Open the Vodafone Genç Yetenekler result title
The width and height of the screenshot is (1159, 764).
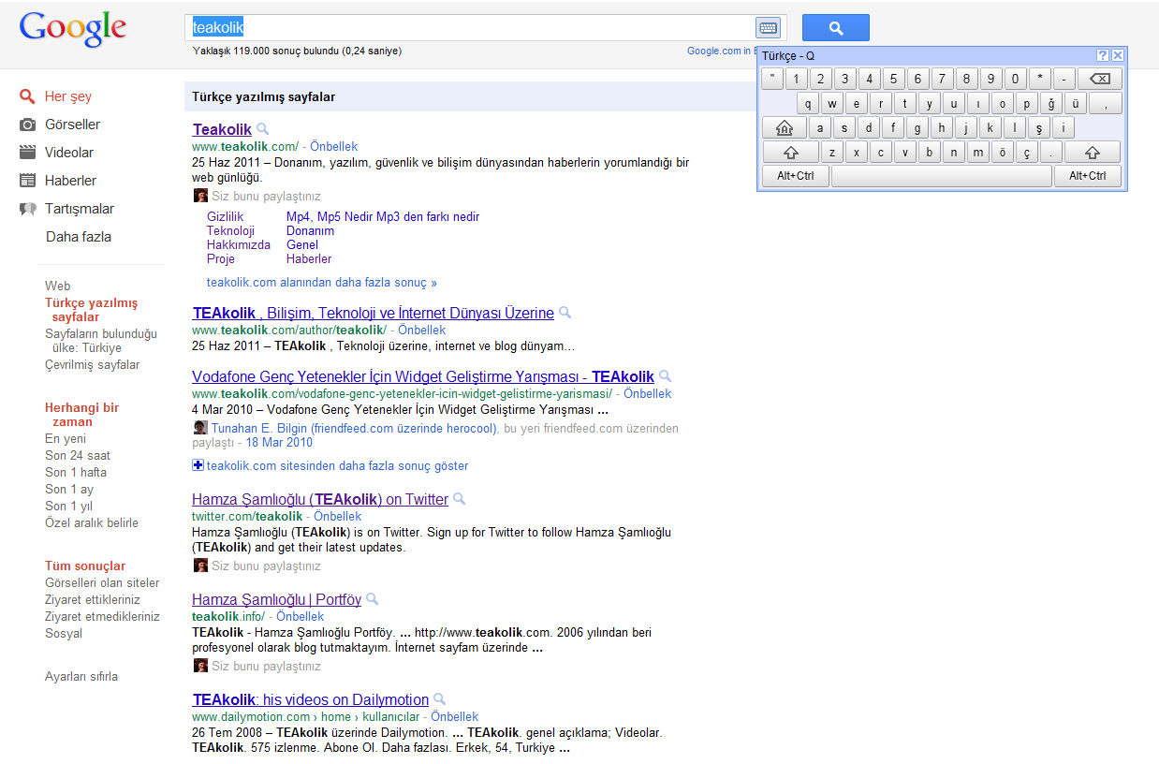point(423,376)
